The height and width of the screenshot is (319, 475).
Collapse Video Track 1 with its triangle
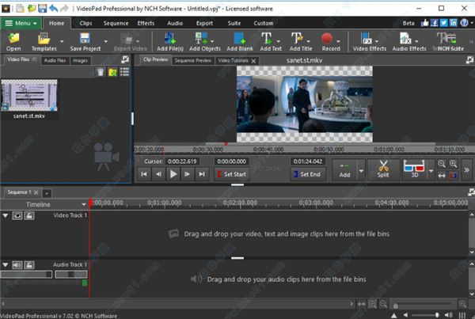pos(6,215)
